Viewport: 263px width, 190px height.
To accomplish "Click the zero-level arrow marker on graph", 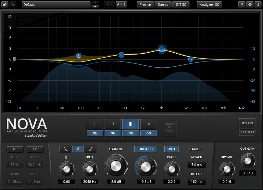I will 15,59.
